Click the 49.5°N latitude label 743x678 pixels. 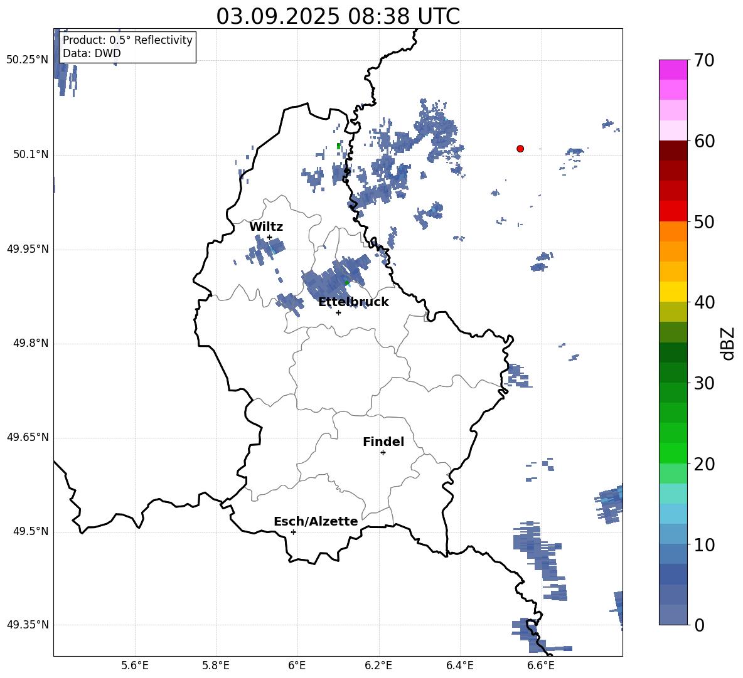(31, 531)
